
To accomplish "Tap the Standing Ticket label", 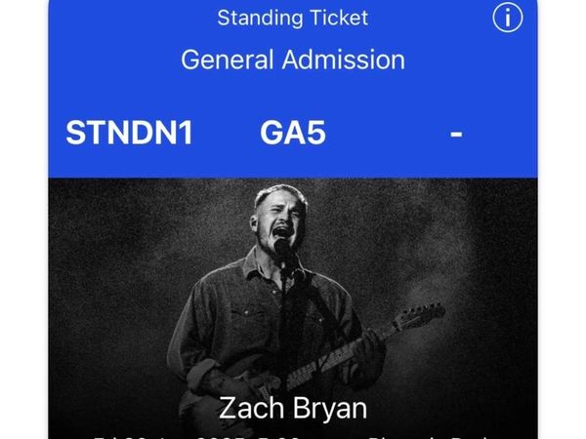I will [293, 18].
